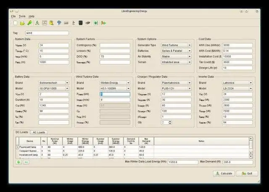The width and height of the screenshot is (269, 192).
Task: Click the Max Demand (W) field
Action: click(237, 162)
